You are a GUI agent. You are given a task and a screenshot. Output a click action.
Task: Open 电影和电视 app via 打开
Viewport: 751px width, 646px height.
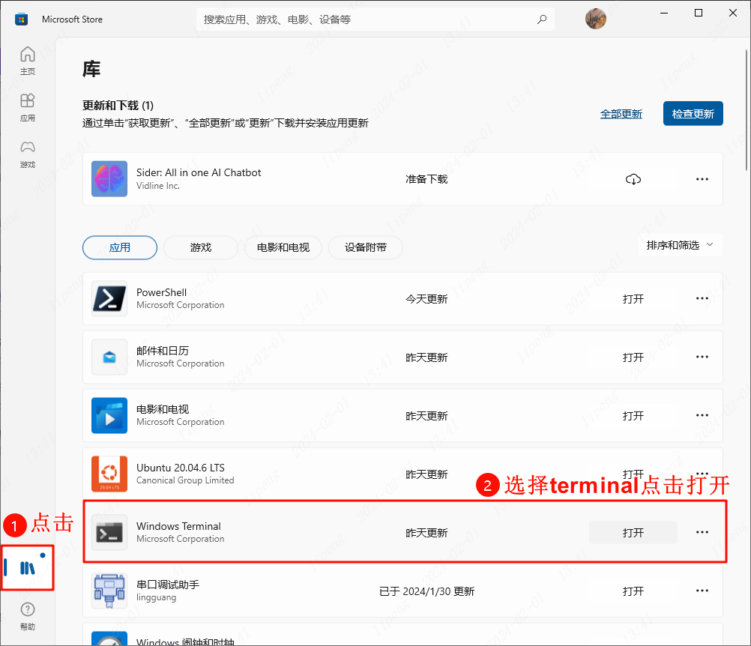coord(633,416)
